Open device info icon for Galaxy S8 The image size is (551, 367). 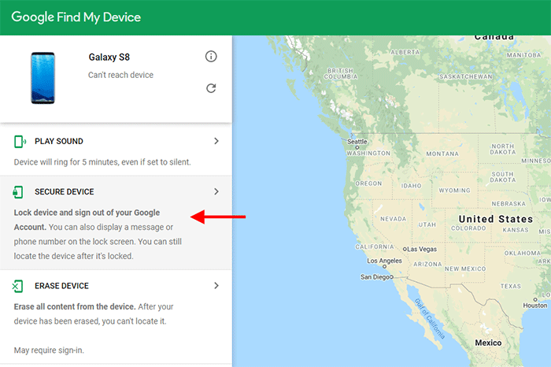[211, 56]
